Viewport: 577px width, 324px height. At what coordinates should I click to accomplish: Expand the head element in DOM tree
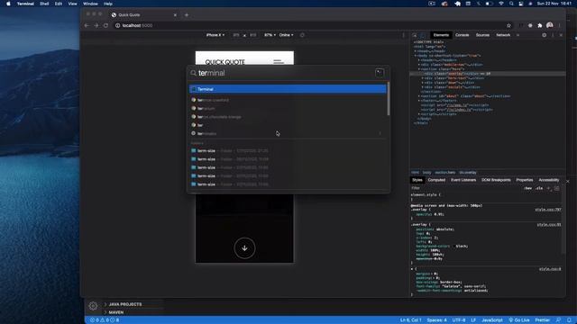(416, 51)
